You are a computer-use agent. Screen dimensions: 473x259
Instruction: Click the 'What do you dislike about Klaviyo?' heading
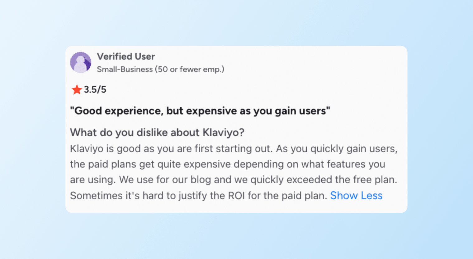157,133
